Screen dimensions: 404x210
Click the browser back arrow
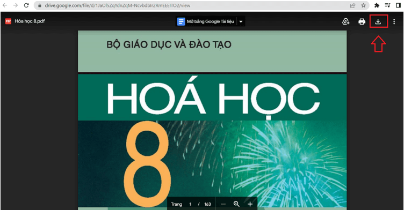[5, 5]
